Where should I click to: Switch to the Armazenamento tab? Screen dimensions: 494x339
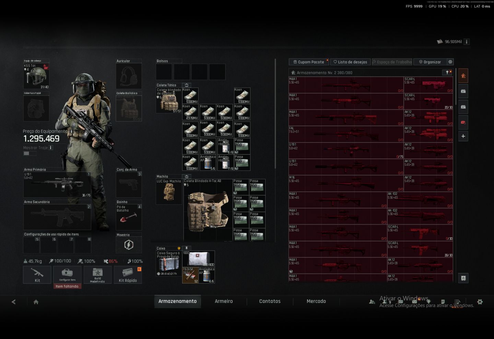(177, 301)
